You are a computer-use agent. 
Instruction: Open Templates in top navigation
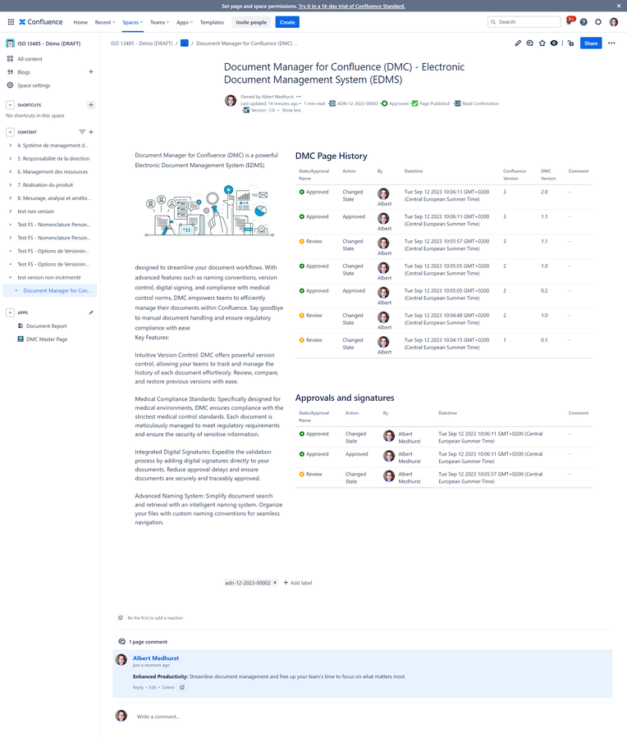point(212,23)
